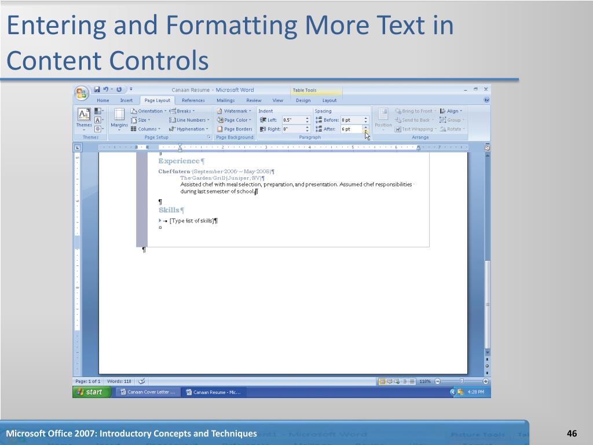The image size is (593, 445).
Task: Click the Spacing Before value field
Action: [352, 120]
